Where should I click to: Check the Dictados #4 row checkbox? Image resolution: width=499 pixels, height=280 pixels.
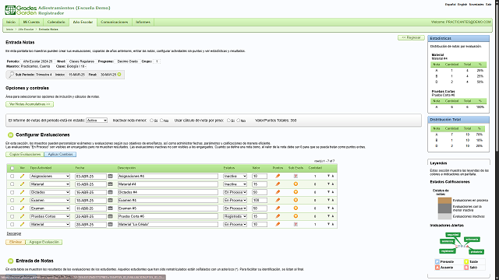coord(12,192)
